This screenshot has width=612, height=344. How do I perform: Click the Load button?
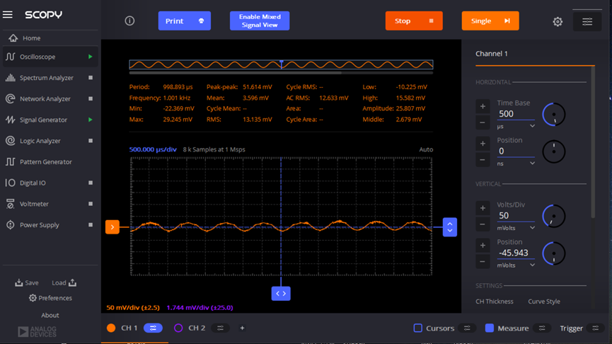64,282
